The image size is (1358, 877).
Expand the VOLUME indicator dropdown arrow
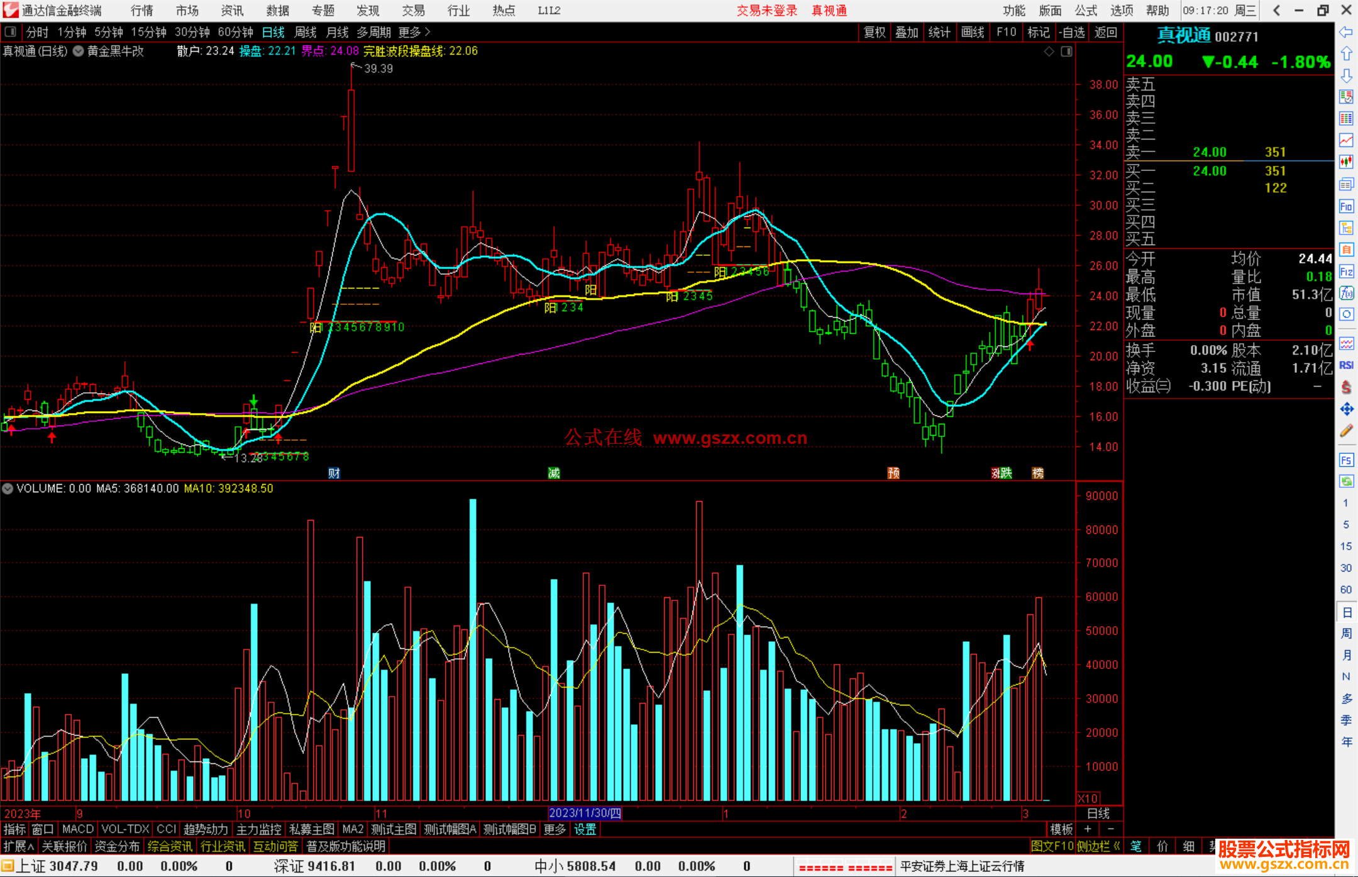8,488
